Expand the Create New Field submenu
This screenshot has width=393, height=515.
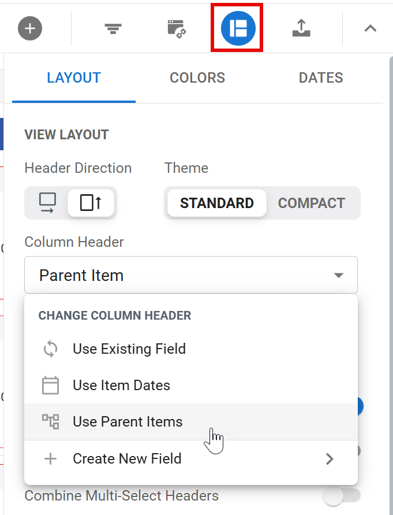tap(330, 458)
